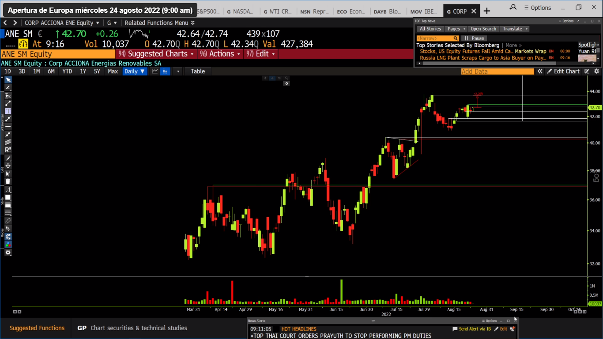Image resolution: width=603 pixels, height=339 pixels.
Task: Open the Suggested Charts dropdown
Action: click(156, 54)
